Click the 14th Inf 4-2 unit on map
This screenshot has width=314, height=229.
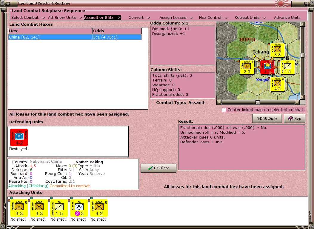coord(277,84)
